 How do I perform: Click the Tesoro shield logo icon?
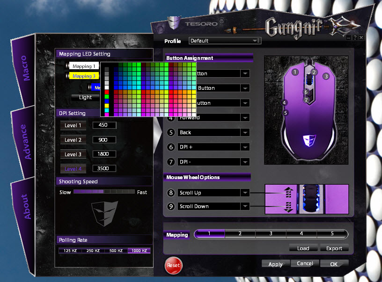[x=174, y=22]
